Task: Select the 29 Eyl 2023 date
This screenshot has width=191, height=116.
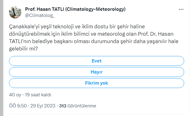Action: 43,106
